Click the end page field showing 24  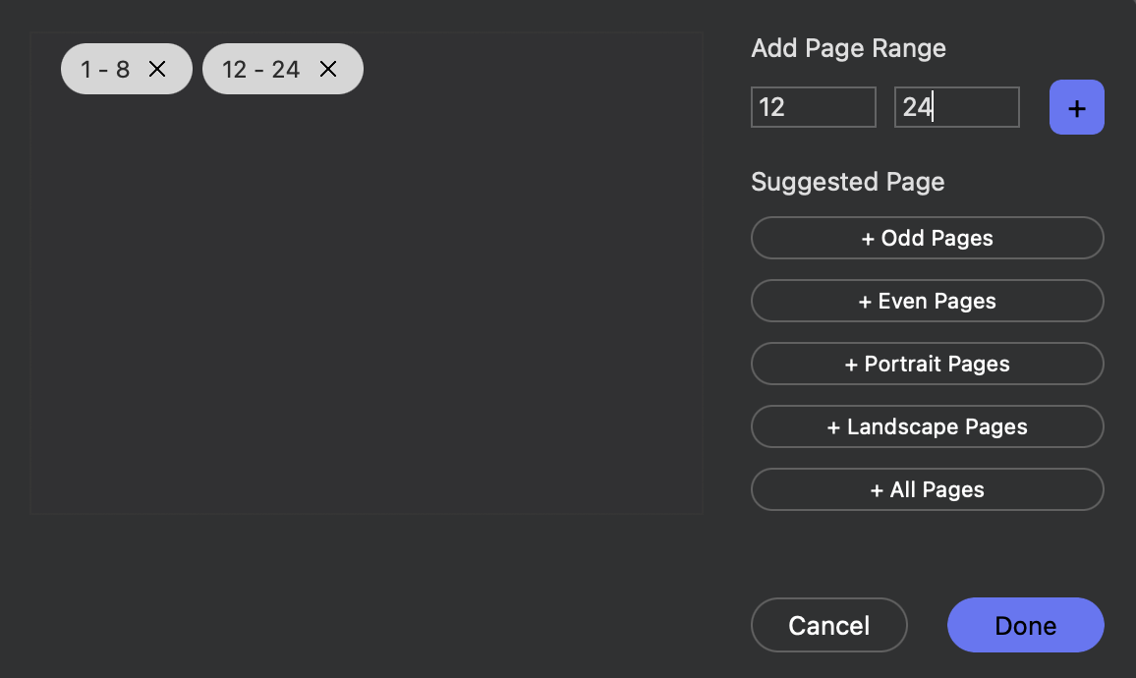(x=956, y=107)
